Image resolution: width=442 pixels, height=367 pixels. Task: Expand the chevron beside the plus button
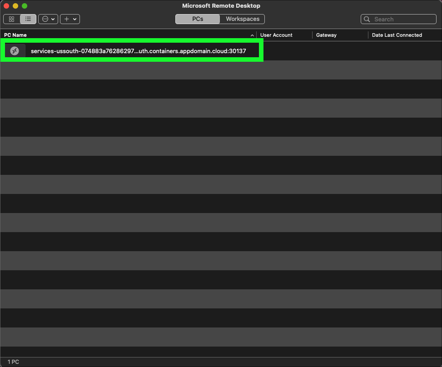[74, 19]
